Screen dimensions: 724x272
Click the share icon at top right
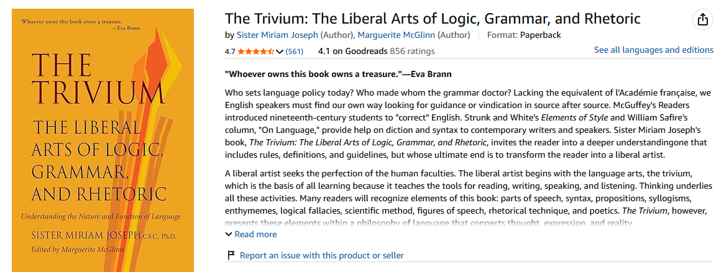pos(702,20)
